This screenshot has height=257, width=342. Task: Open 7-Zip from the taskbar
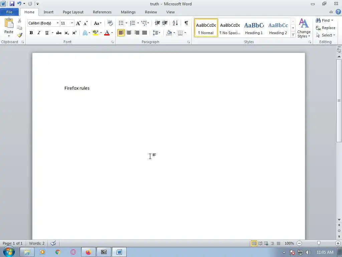[x=104, y=252]
